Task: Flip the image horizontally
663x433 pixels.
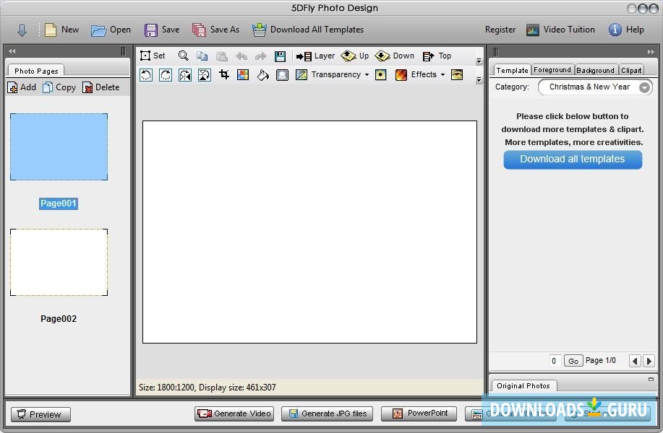Action: click(185, 75)
